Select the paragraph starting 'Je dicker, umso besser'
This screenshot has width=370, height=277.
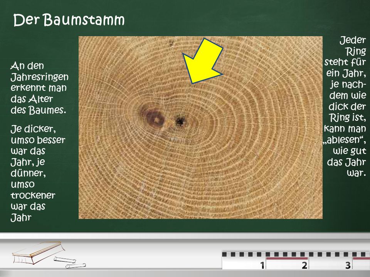38,173
